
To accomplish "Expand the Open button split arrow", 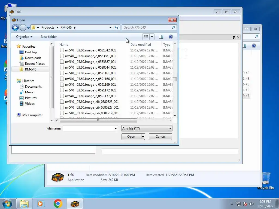I will 143,137.
